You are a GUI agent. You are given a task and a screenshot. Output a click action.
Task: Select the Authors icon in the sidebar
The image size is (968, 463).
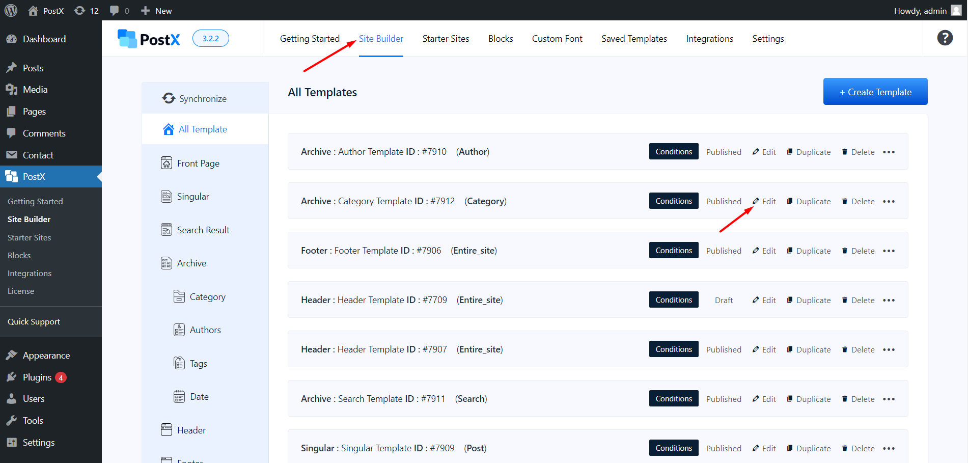pos(179,329)
